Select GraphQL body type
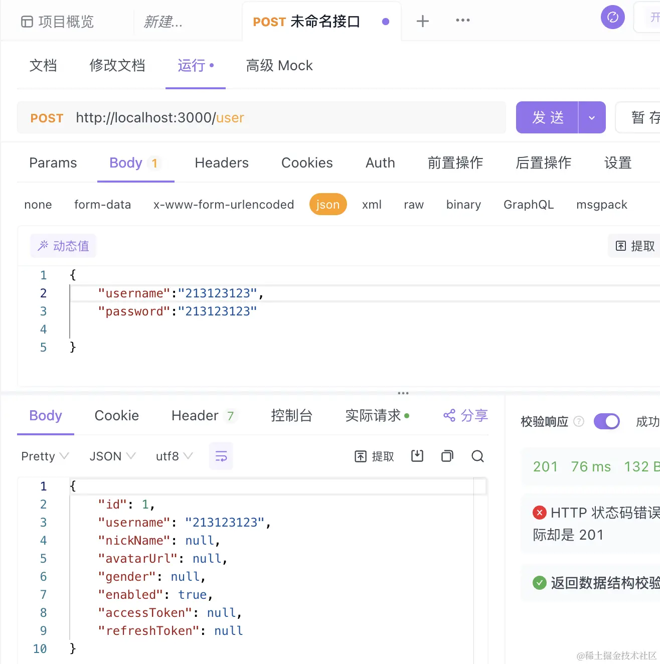The width and height of the screenshot is (660, 664). [529, 205]
